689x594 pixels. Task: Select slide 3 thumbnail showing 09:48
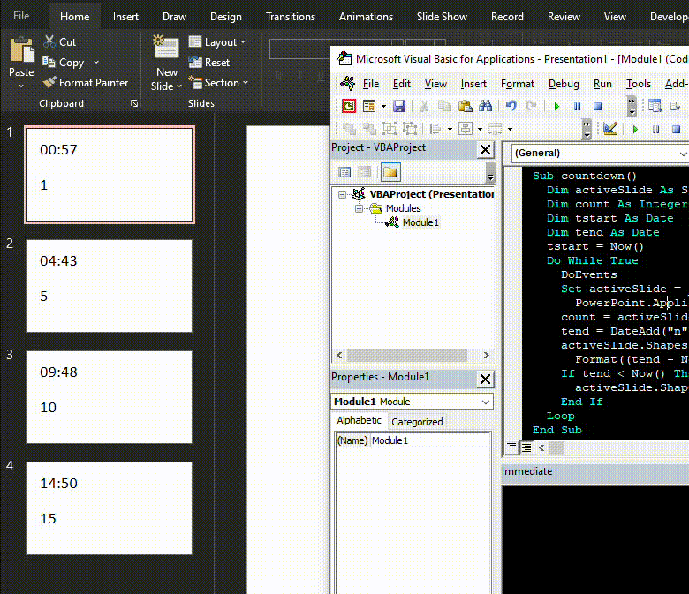tap(110, 397)
